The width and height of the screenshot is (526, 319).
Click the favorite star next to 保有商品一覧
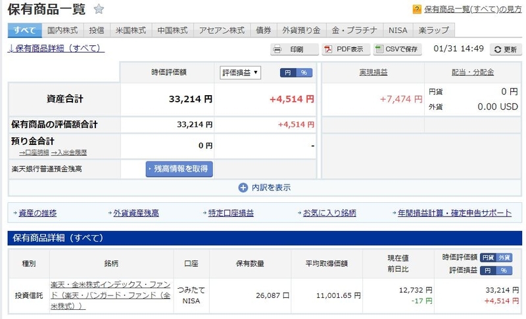[x=99, y=9]
